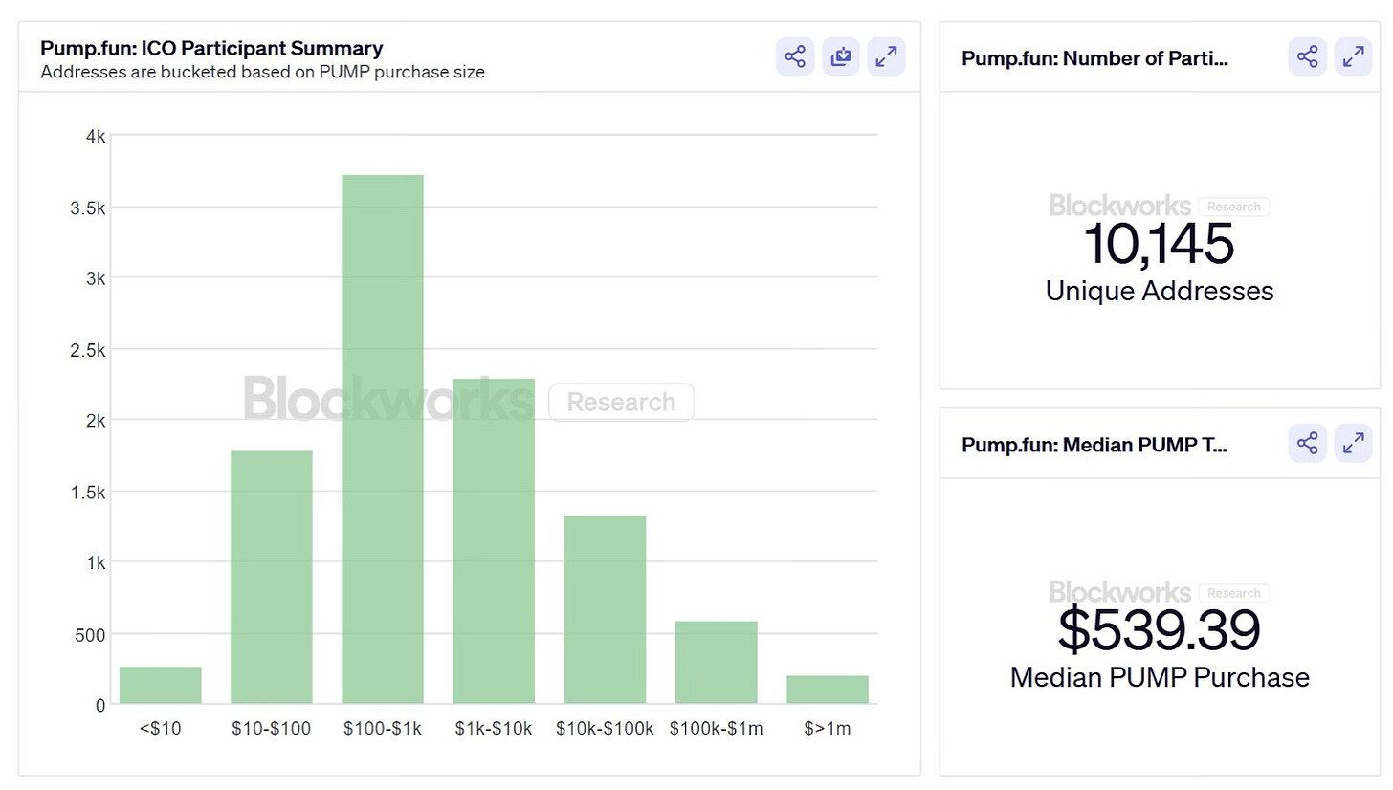
Task: Click the "Addresses are bucketed" subtitle text
Action: click(262, 72)
